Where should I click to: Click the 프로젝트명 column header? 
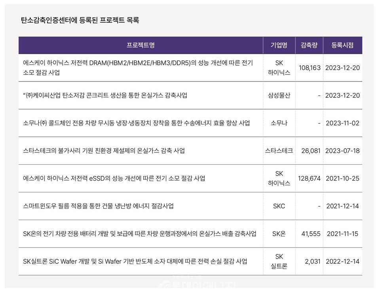point(141,45)
